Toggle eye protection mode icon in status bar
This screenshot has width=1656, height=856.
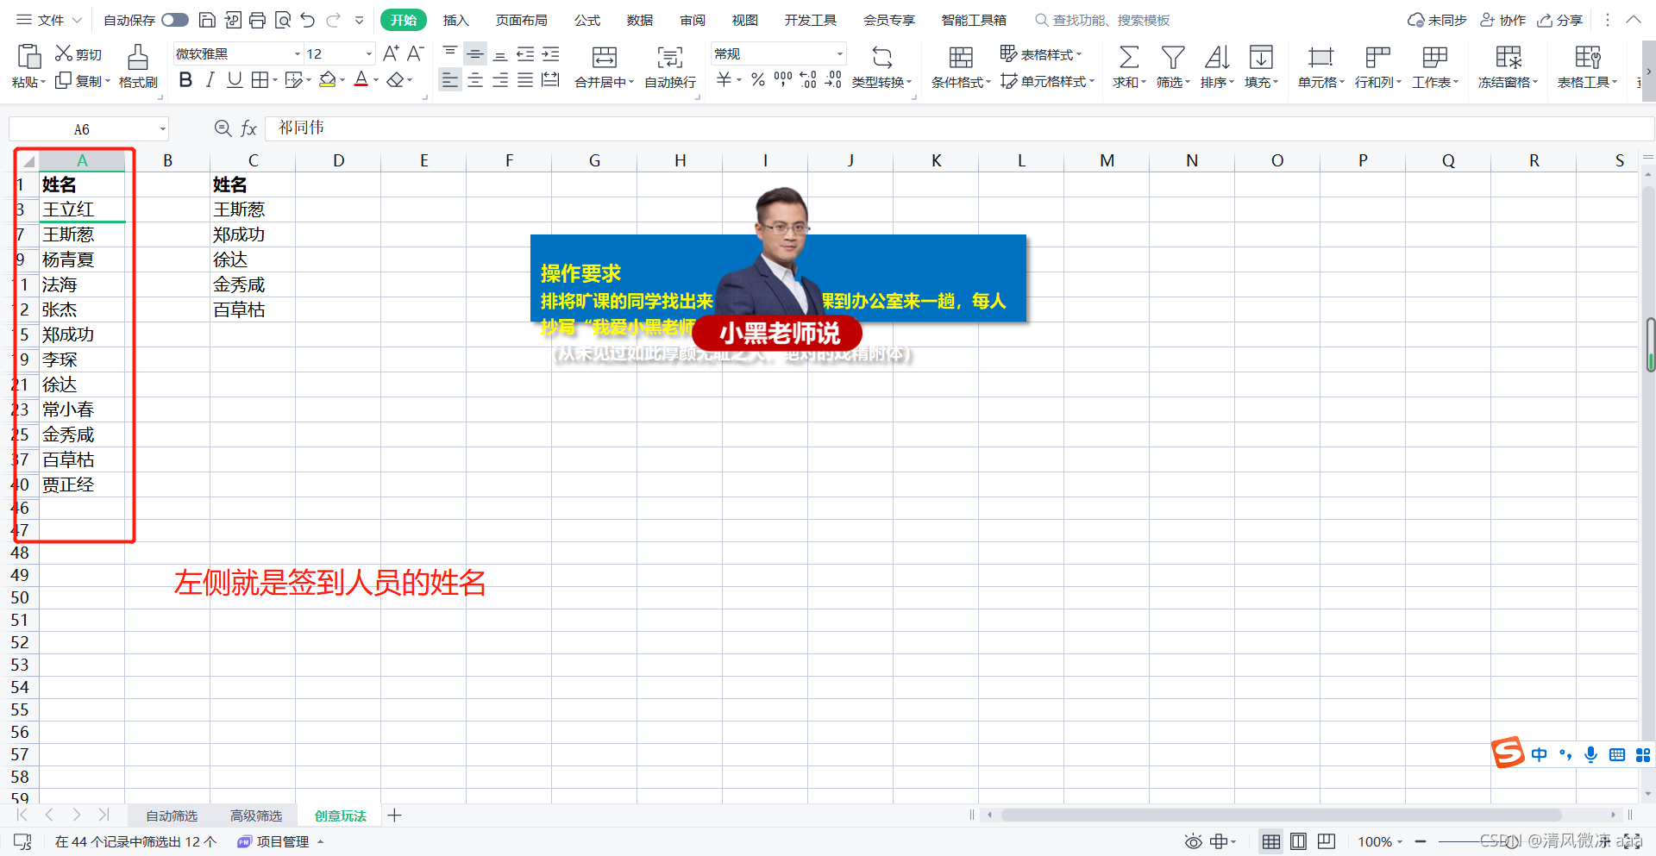tap(1193, 841)
